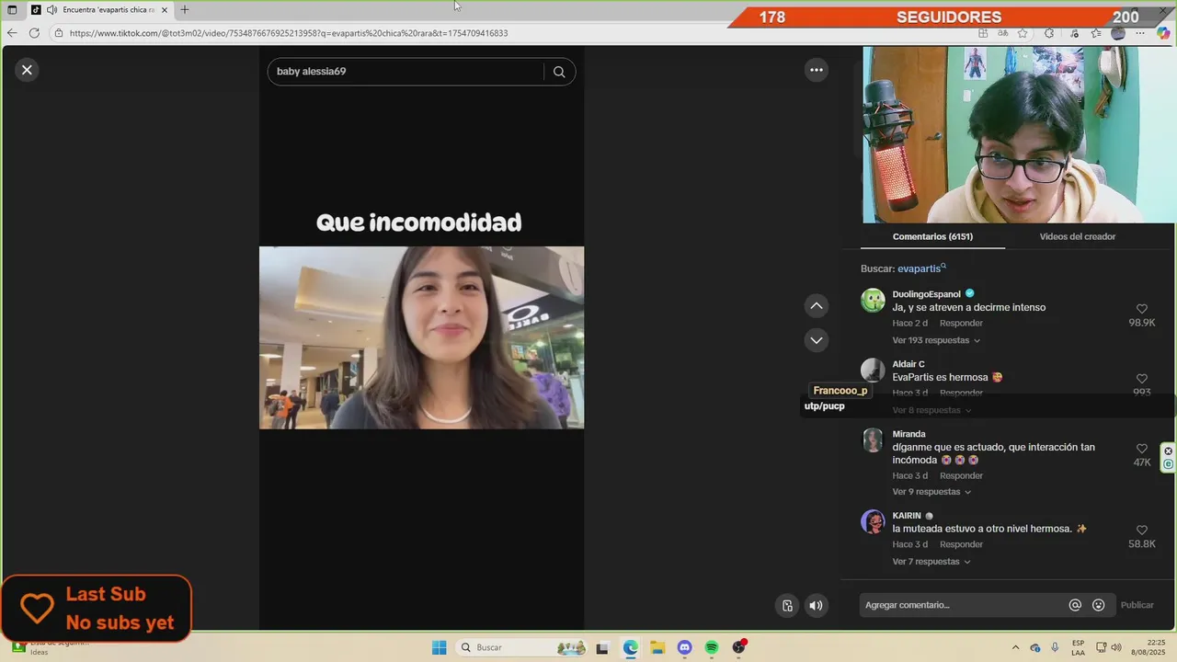Expand Ver 9 respuestas
Image resolution: width=1177 pixels, height=662 pixels.
(x=931, y=492)
